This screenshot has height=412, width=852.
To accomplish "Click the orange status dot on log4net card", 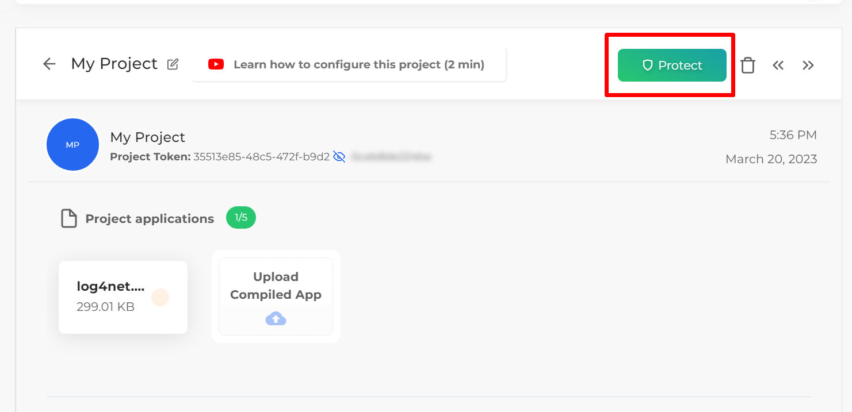I will 161,297.
